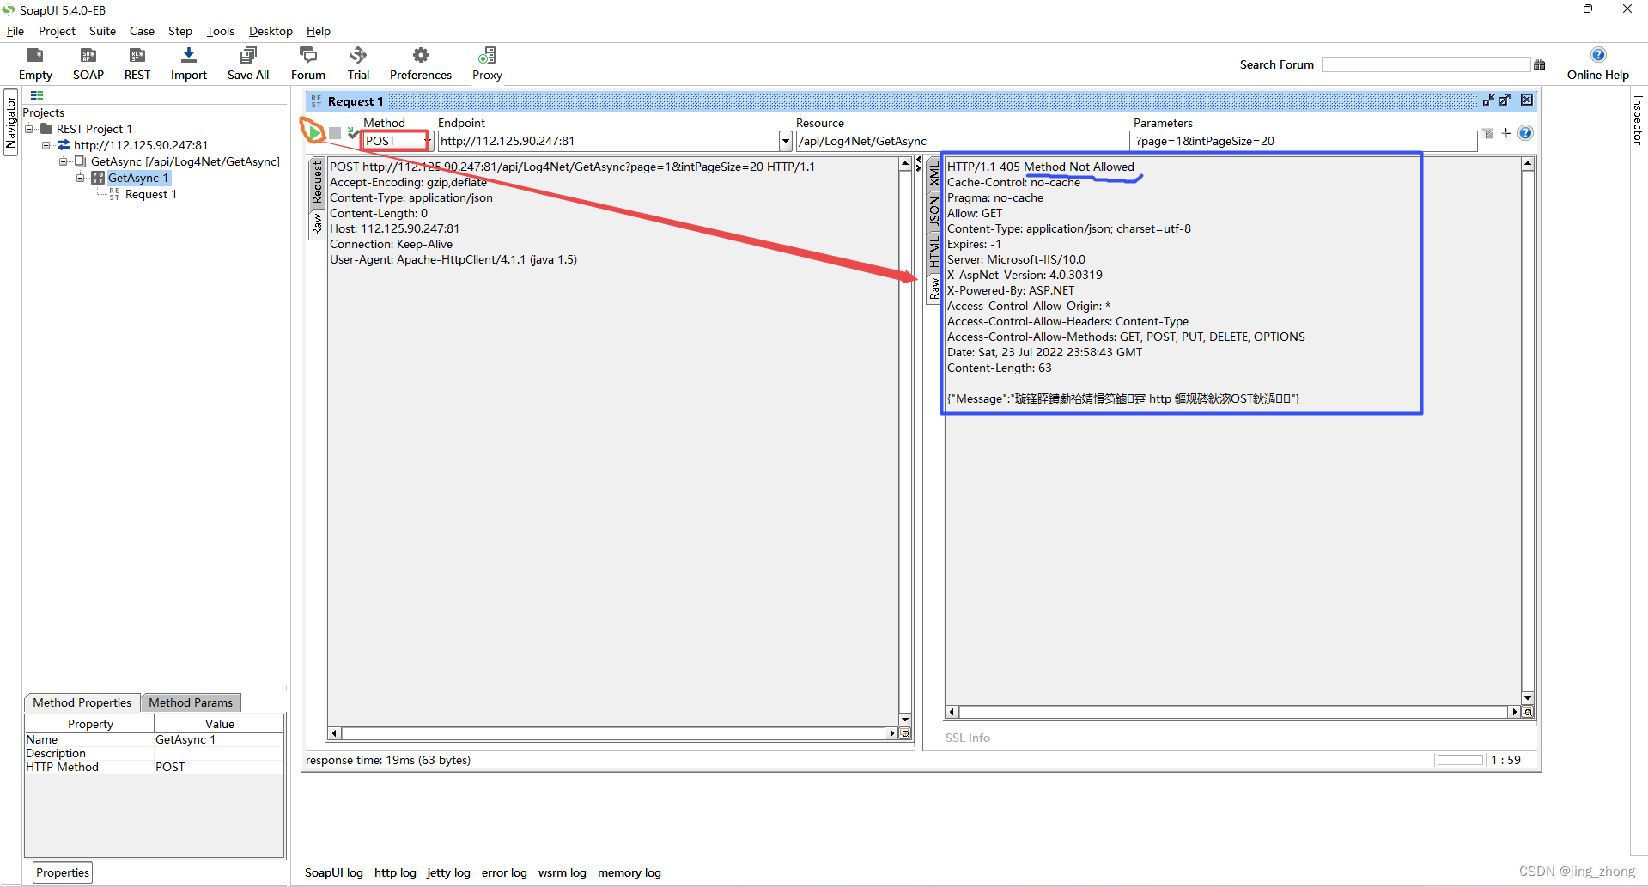Screen dimensions: 1648x887
Task: Select REST Project 1 in tree
Action: pyautogui.click(x=94, y=129)
